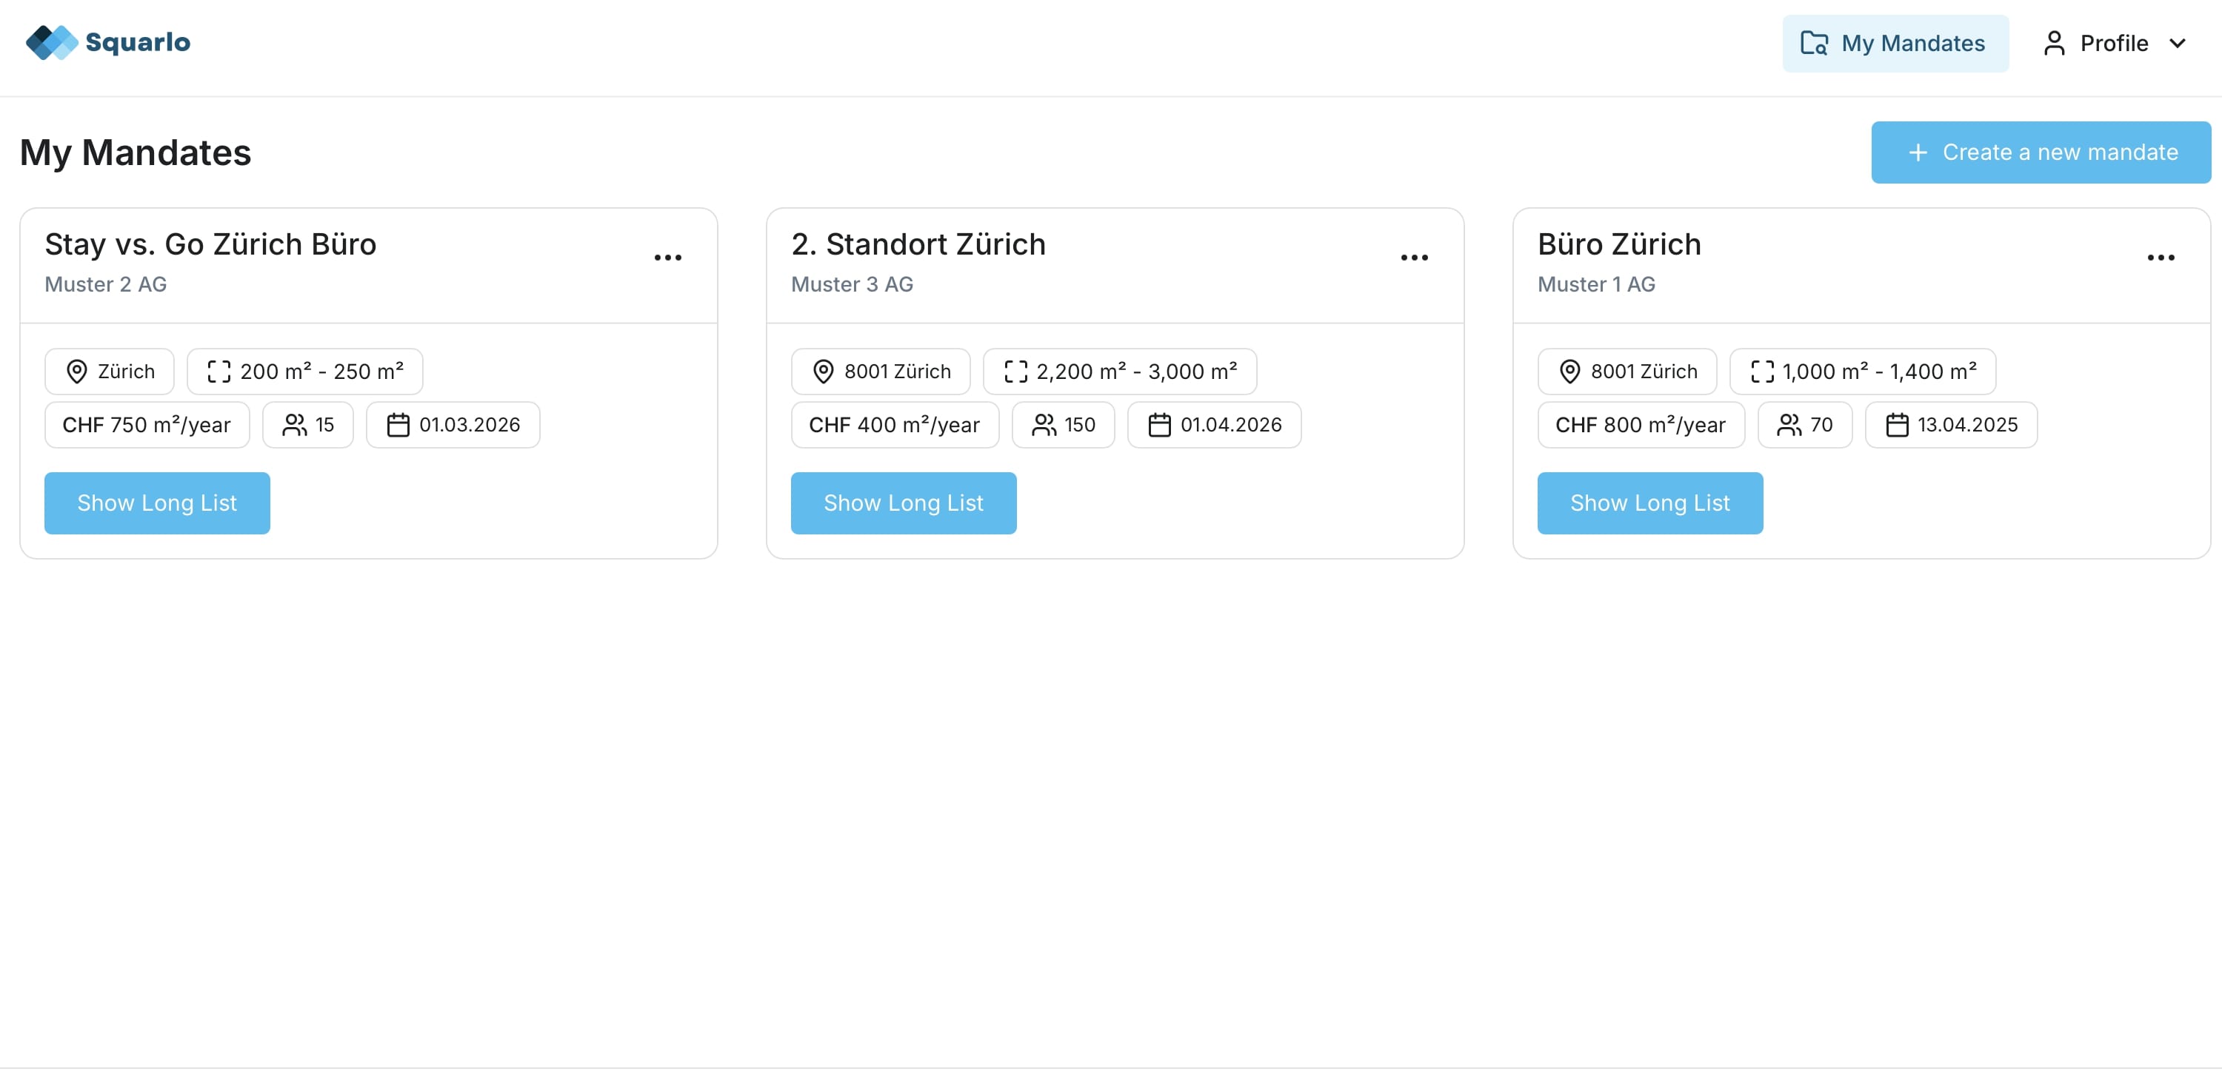Open the Profile menu
2222x1091 pixels.
(x=2113, y=43)
